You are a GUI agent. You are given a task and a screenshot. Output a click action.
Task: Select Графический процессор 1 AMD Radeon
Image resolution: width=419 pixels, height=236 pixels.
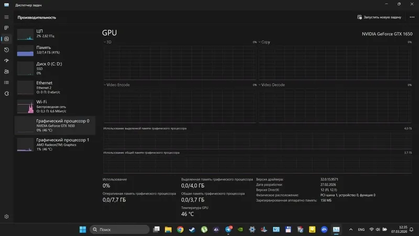pos(55,145)
